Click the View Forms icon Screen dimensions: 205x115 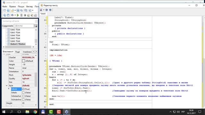pos(8,15)
